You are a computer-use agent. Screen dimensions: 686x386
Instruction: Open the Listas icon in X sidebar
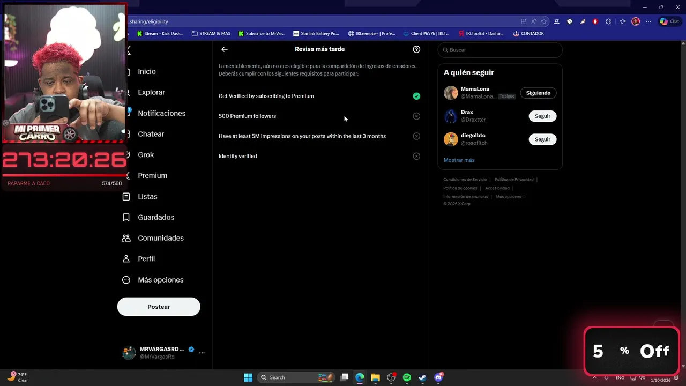click(x=126, y=197)
